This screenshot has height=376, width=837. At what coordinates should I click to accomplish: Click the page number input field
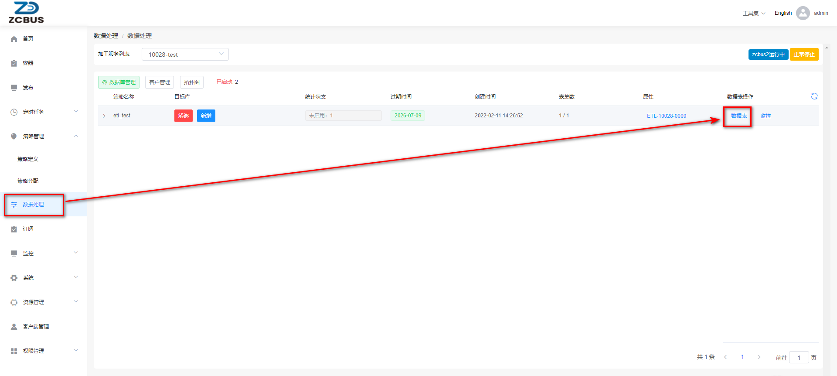[x=799, y=358]
